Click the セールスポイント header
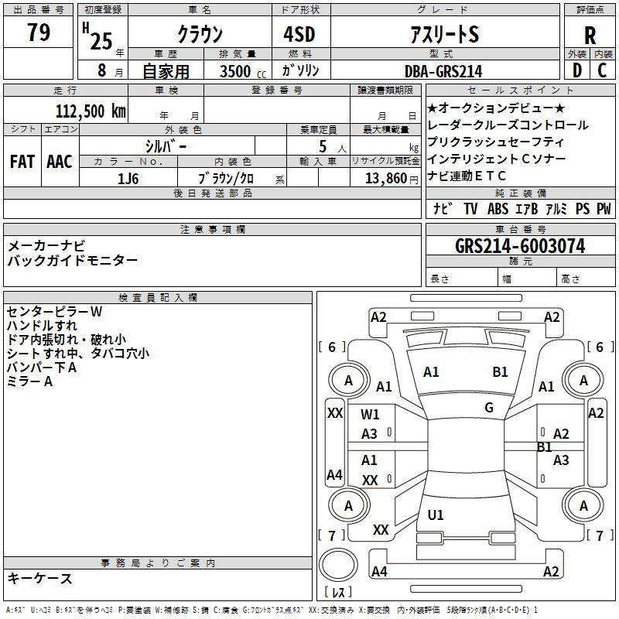Image resolution: width=619 pixels, height=619 pixels. point(520,90)
